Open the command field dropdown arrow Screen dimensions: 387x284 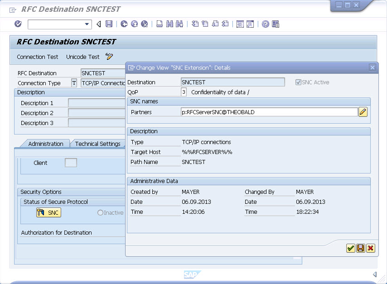point(87,24)
